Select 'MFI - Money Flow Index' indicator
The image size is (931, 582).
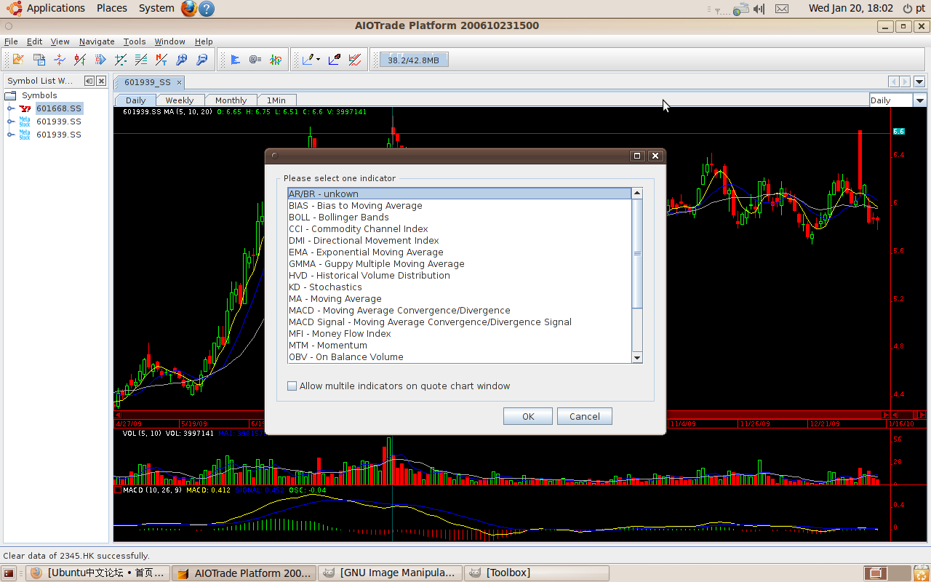click(460, 334)
